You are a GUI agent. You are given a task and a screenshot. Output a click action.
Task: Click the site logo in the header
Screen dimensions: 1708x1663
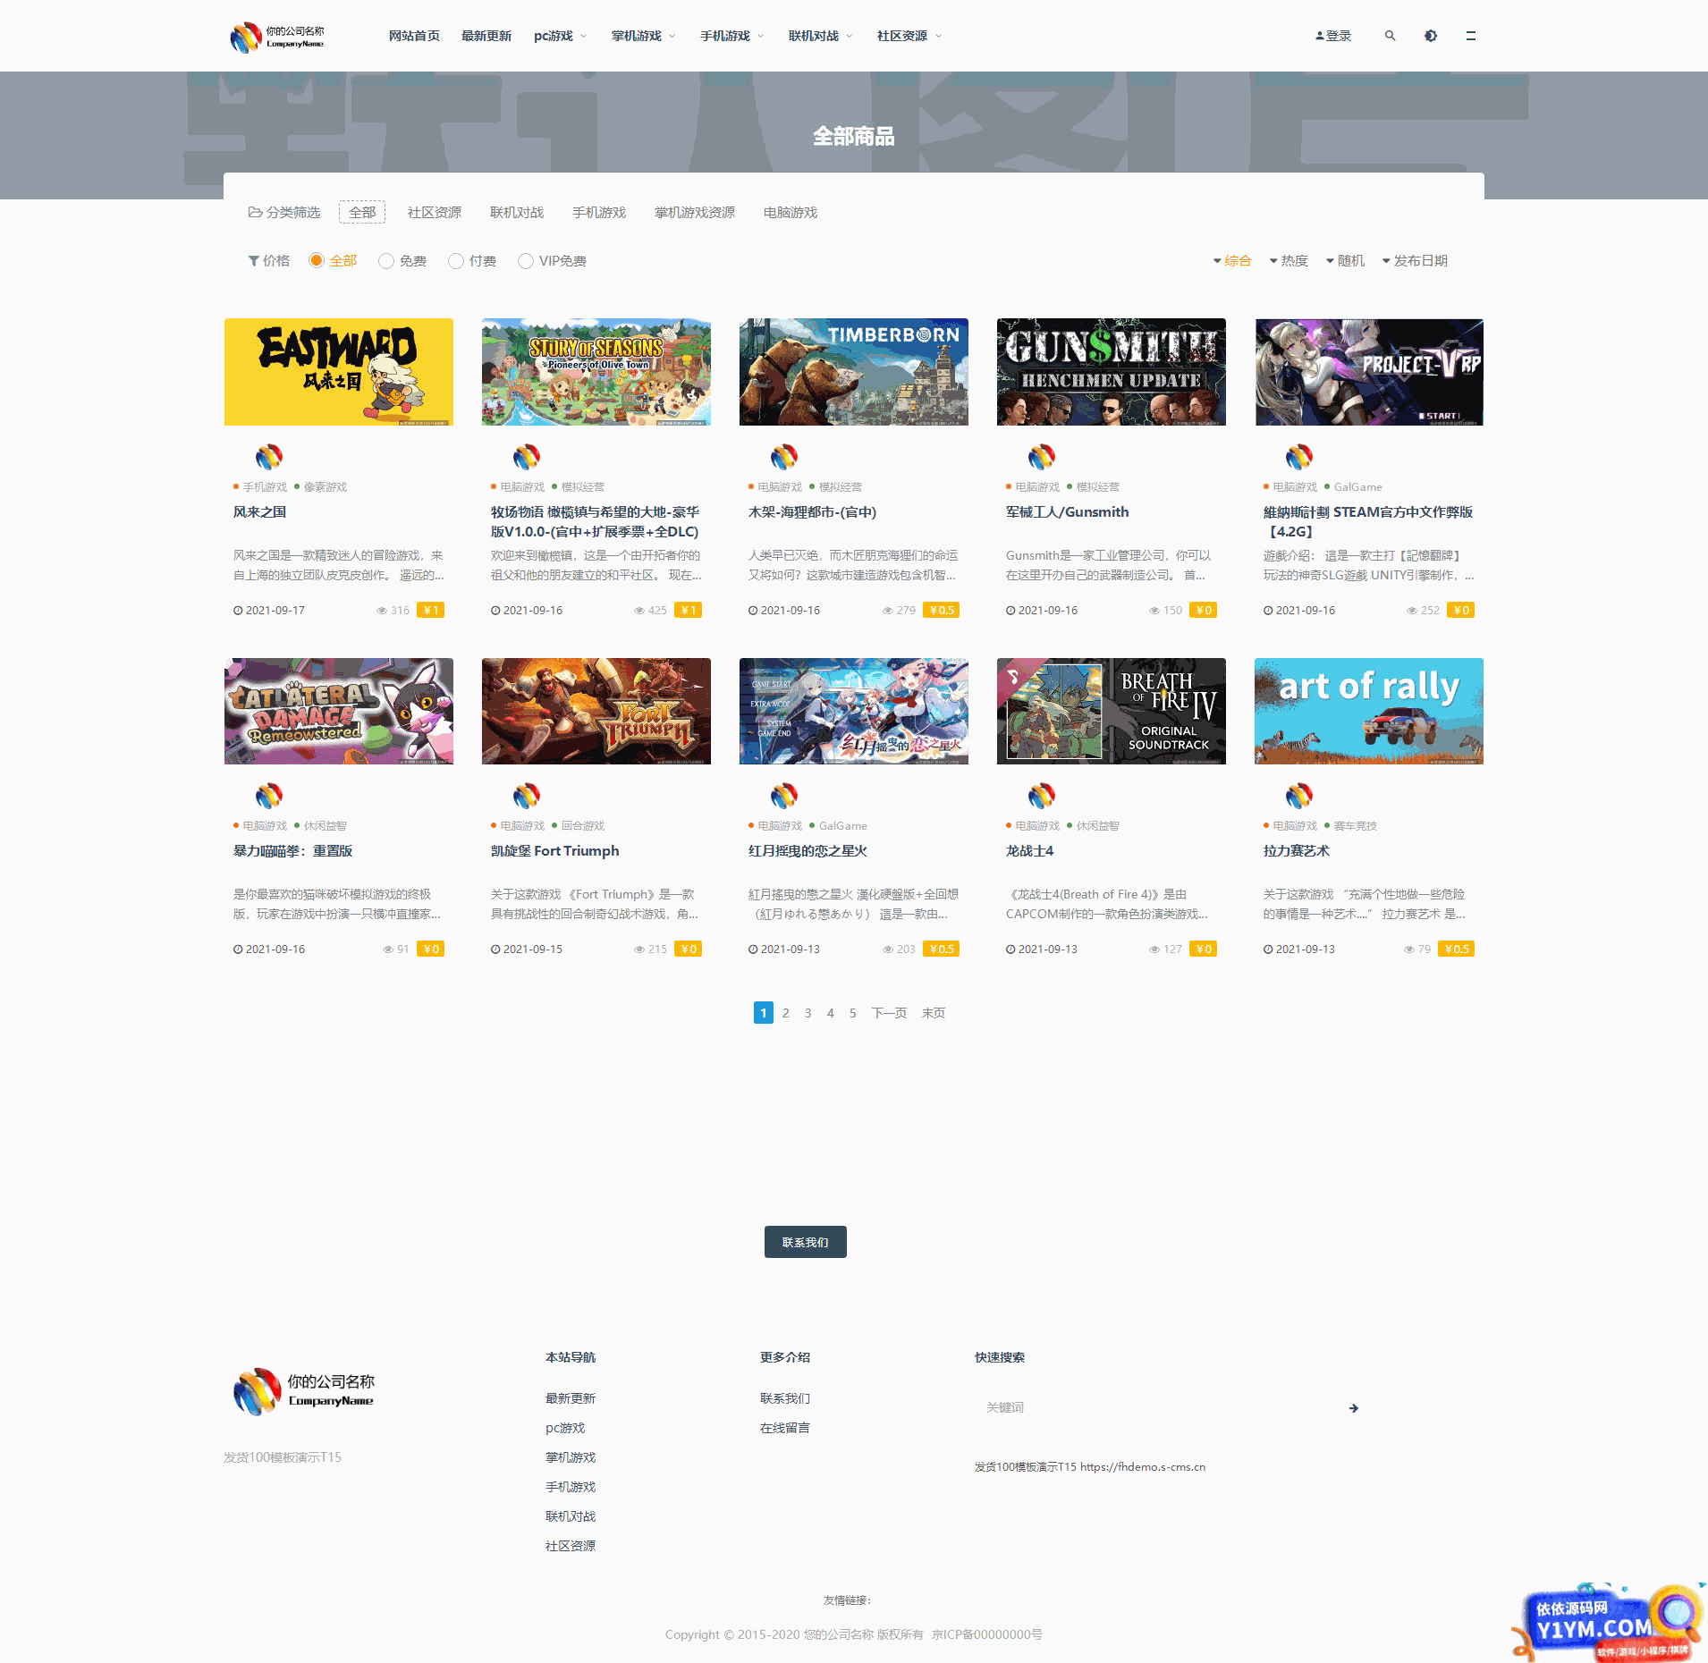point(277,37)
